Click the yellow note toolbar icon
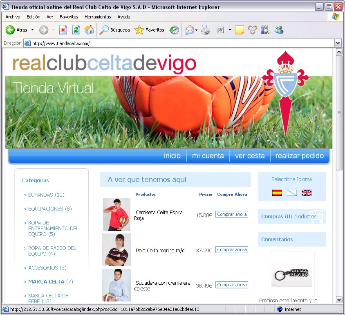 pyautogui.click(x=240, y=30)
